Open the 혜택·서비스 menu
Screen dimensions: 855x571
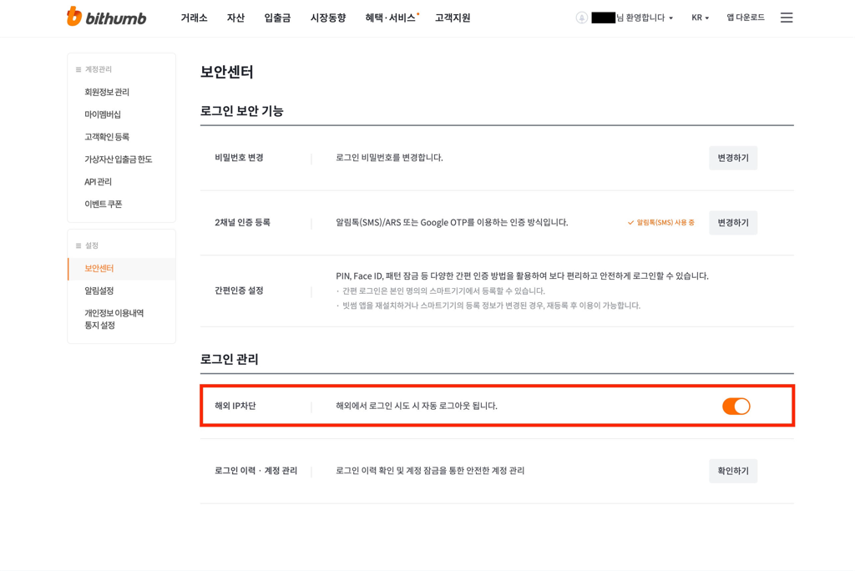tap(391, 18)
